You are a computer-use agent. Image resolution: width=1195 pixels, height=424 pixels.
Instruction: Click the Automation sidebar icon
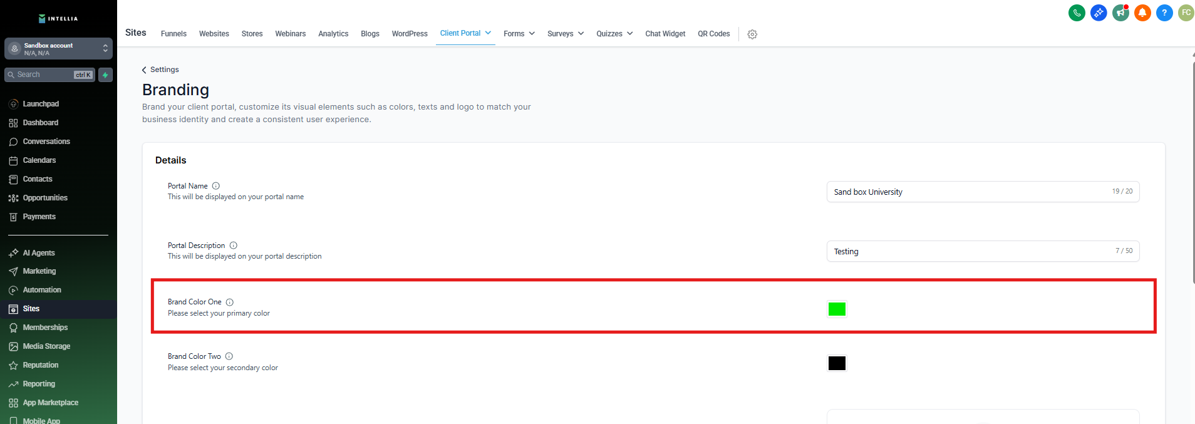[13, 290]
